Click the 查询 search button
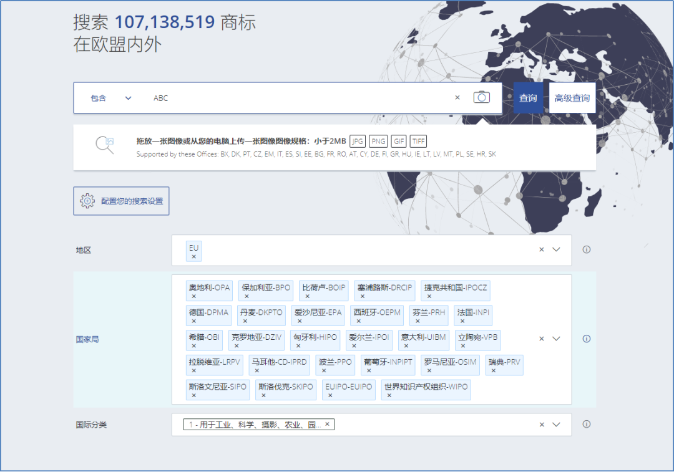Screen dimensions: 674x472 (x=527, y=98)
